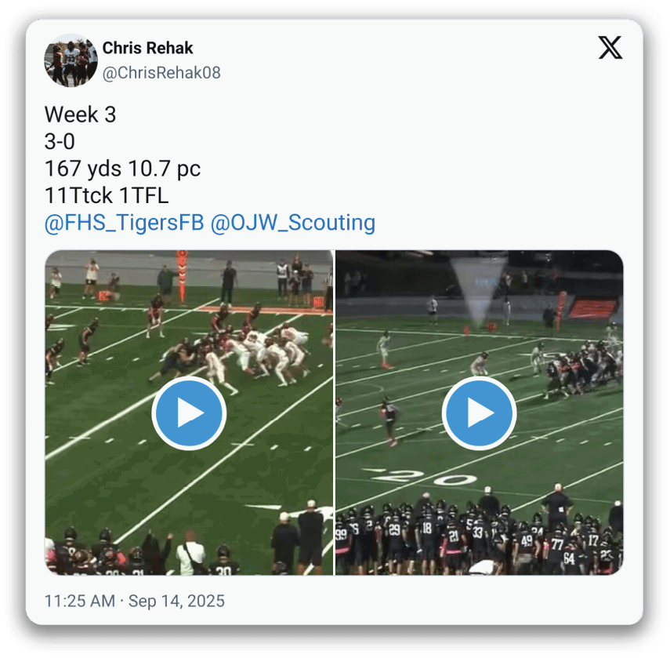Open Chris Rehak's profile avatar
670x658 pixels.
tap(71, 60)
